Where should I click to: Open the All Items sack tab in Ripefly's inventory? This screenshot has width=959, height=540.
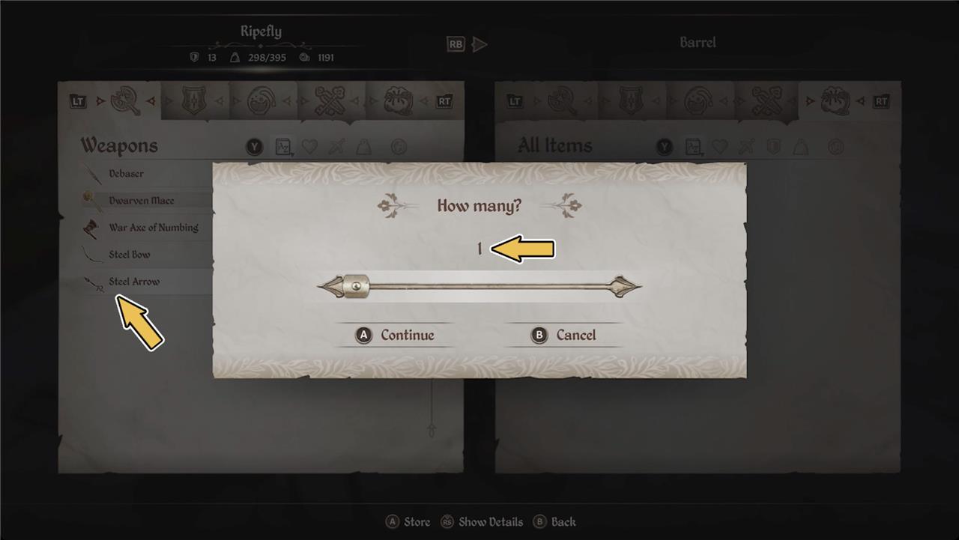pos(398,101)
